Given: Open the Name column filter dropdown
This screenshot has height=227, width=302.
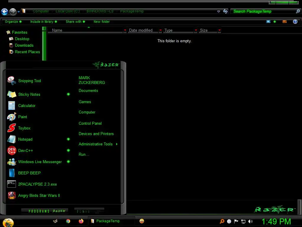Looking at the screenshot, I should pyautogui.click(x=125, y=30).
